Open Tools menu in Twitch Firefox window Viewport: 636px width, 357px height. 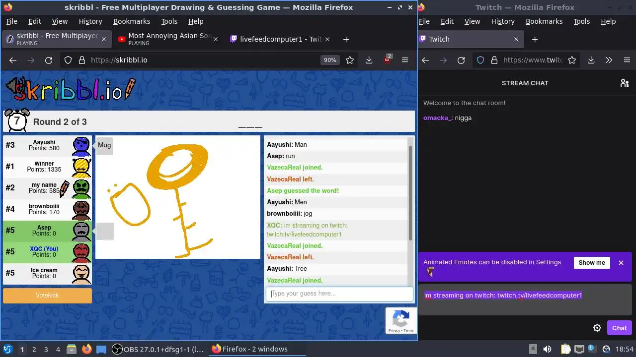581,21
